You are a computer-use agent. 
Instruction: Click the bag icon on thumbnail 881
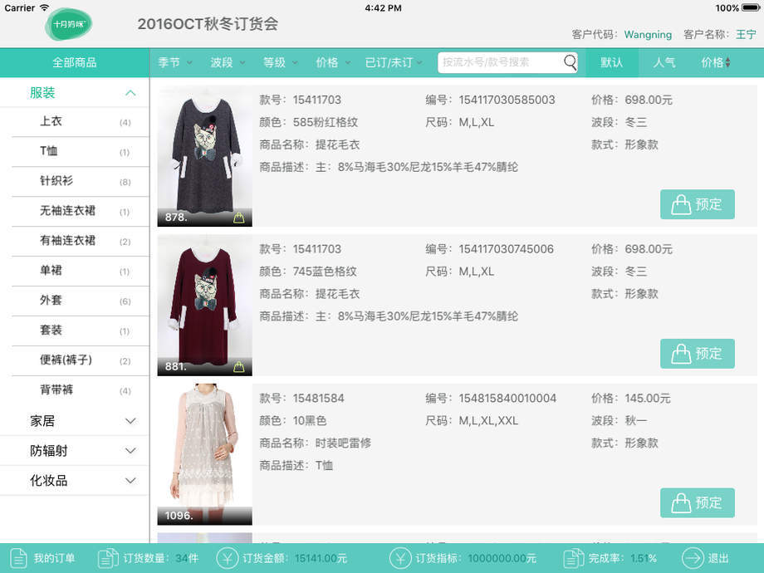point(239,366)
